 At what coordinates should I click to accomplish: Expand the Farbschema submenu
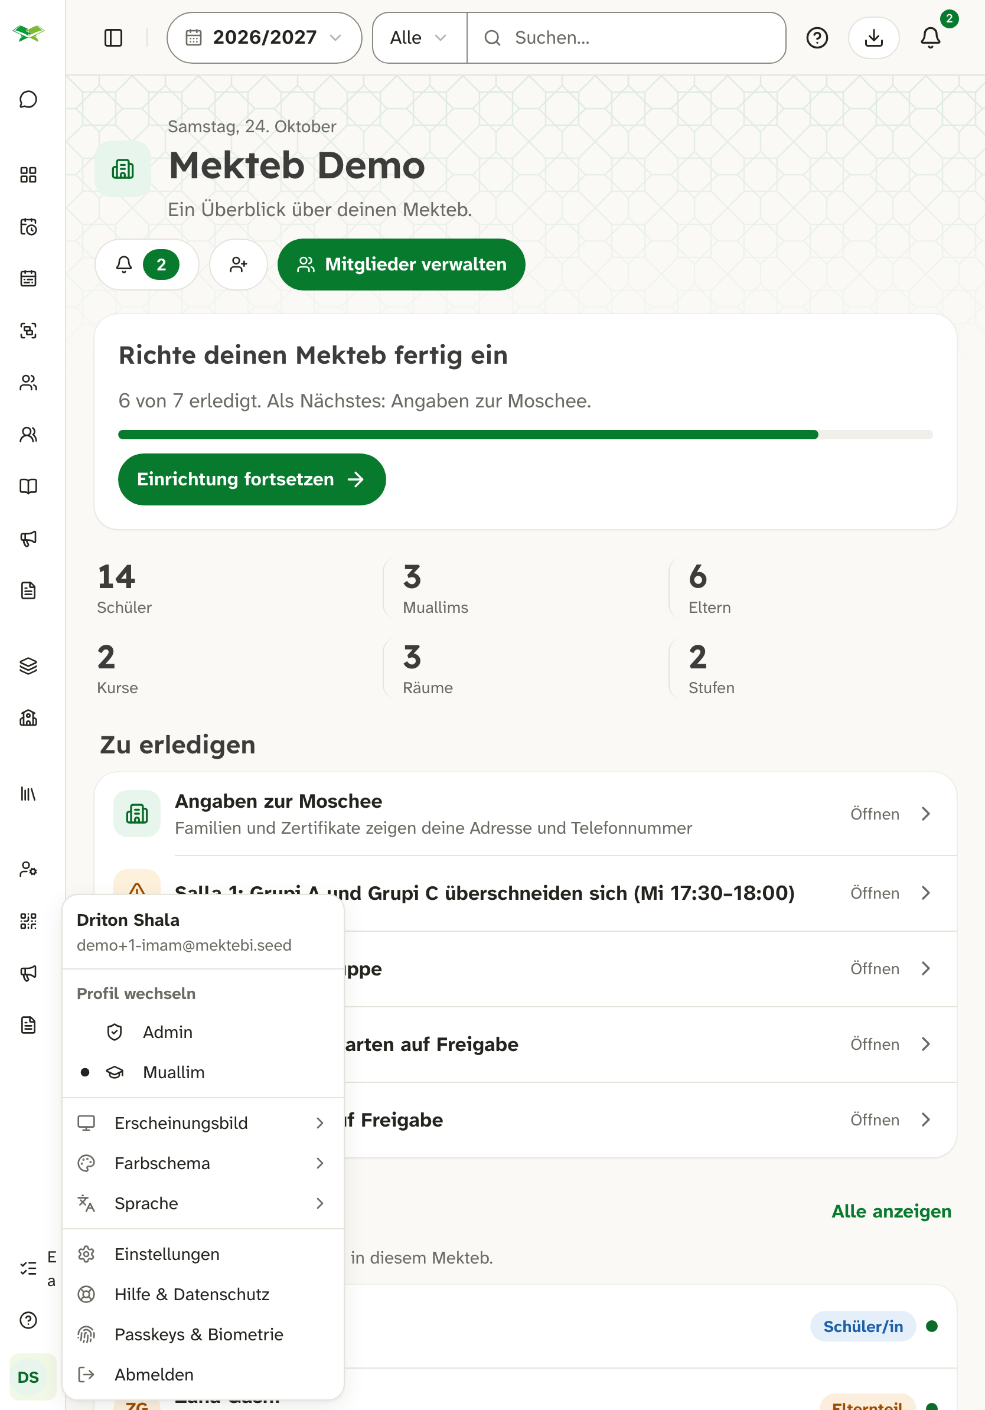coord(203,1163)
